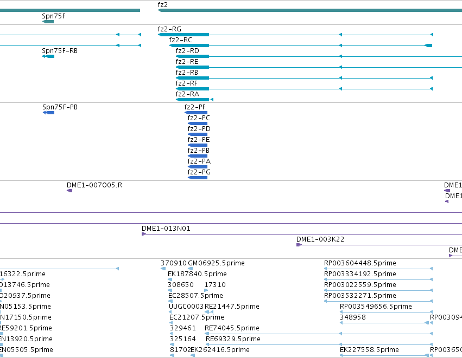Click the EC28507.5prime EST label
462x358 pixels.
(x=195, y=296)
